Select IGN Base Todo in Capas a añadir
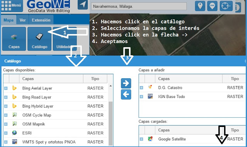The image size is (247, 147). pyautogui.click(x=171, y=96)
